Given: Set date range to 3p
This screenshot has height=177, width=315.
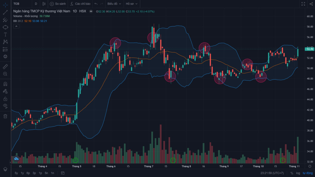Looking at the screenshot, I should click(34, 173).
